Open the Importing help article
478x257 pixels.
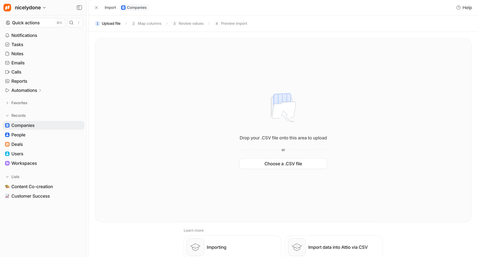click(232, 247)
